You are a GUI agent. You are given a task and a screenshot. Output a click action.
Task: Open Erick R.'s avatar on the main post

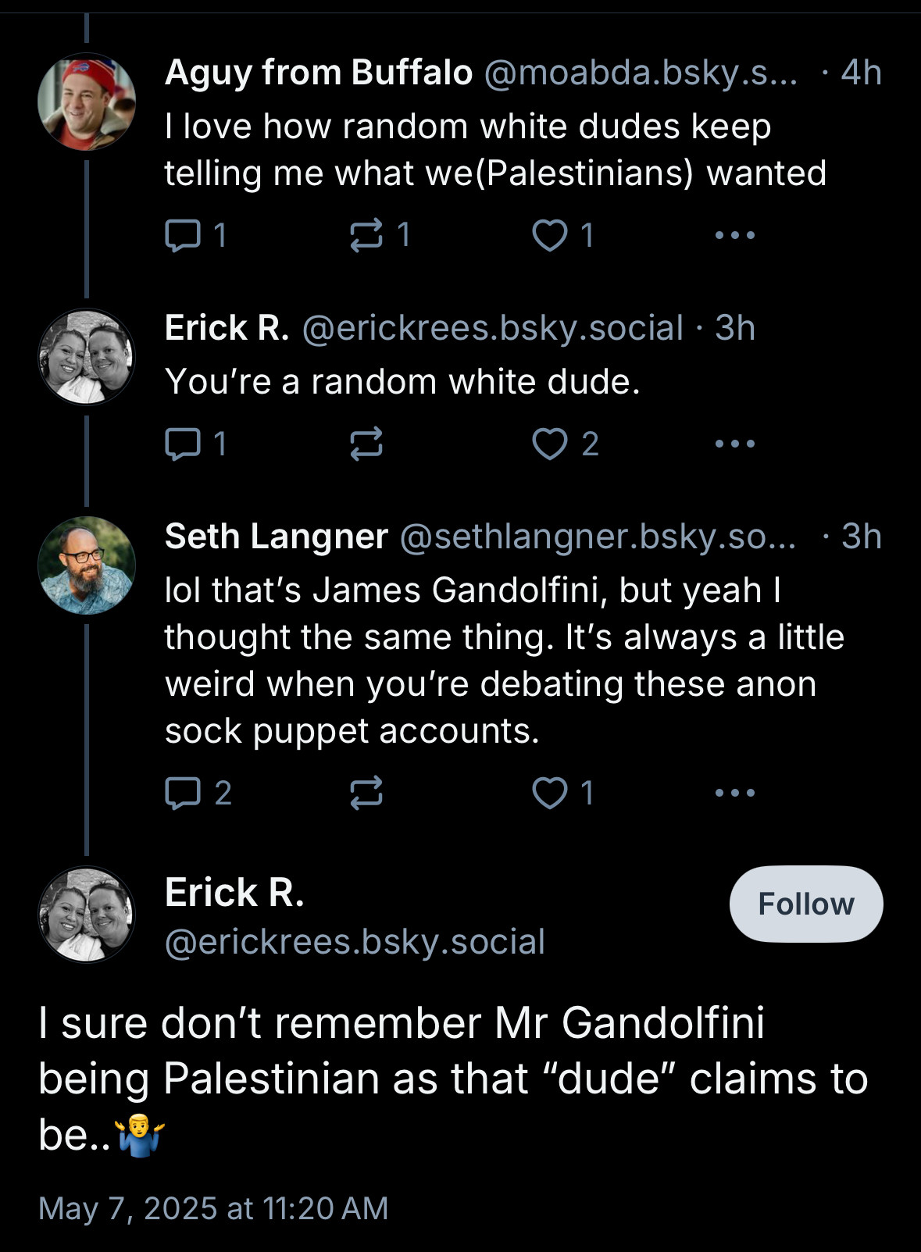(87, 915)
